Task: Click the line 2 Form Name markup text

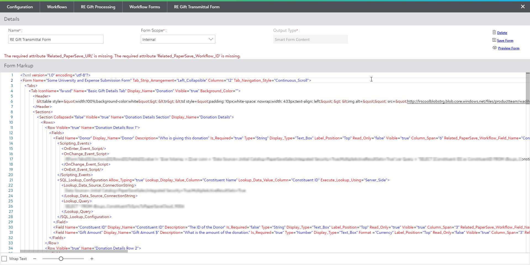Action: click(x=166, y=80)
